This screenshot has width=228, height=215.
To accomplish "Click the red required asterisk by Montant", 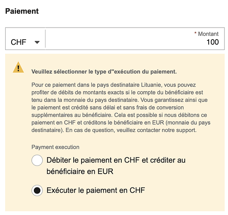I will (195, 33).
